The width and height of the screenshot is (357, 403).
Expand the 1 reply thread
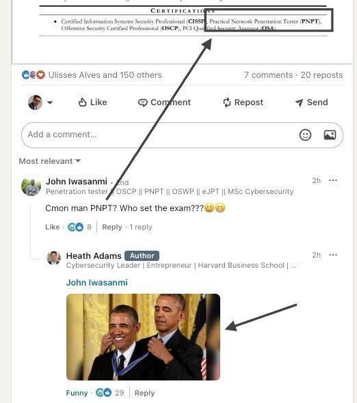141,227
